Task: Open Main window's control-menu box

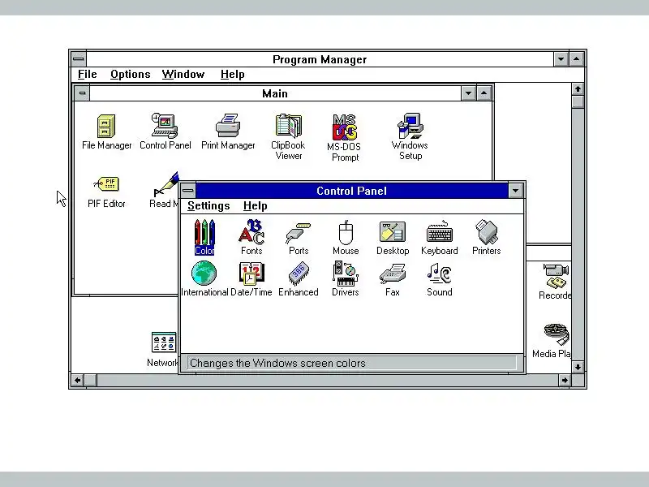Action: 82,93
